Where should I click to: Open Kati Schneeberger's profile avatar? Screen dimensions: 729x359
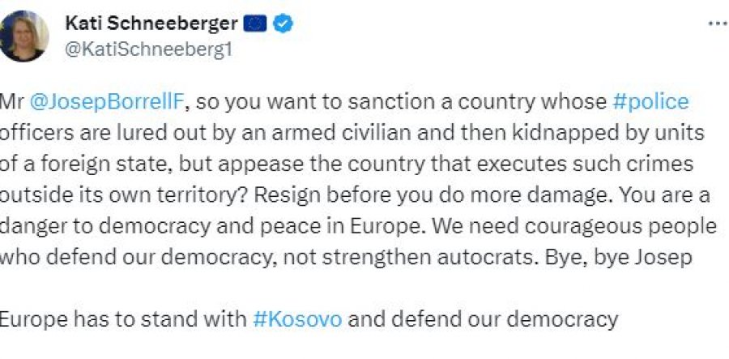[24, 36]
